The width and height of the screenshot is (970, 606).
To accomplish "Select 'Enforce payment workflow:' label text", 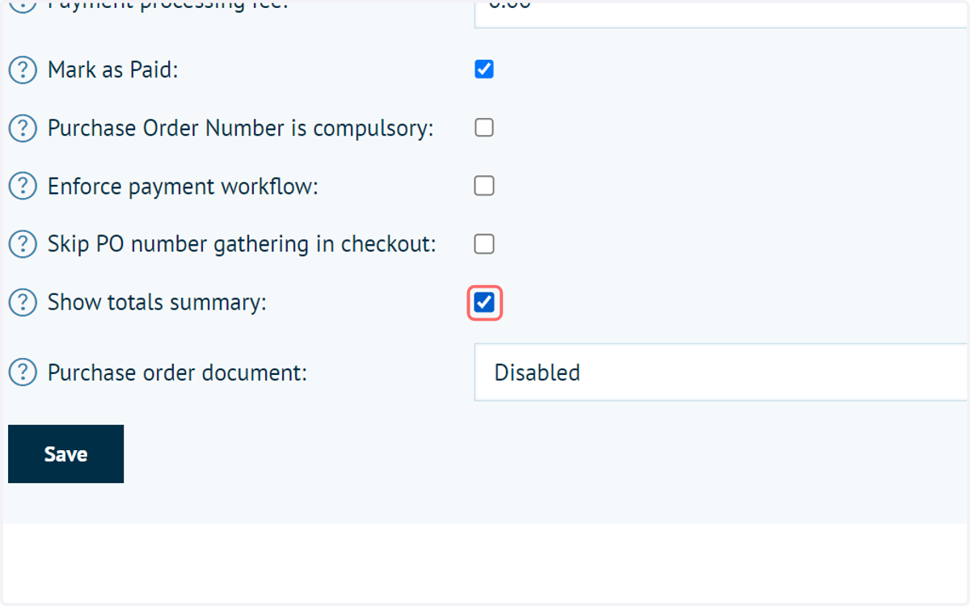I will (x=183, y=187).
